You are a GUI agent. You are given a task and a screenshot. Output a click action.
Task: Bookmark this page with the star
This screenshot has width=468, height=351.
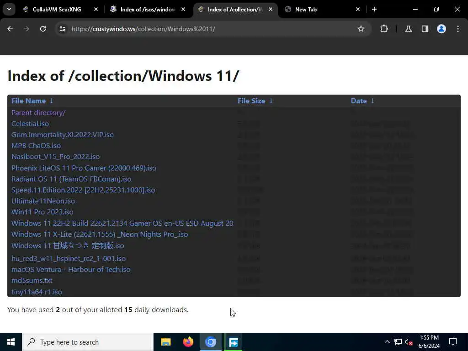pyautogui.click(x=361, y=29)
